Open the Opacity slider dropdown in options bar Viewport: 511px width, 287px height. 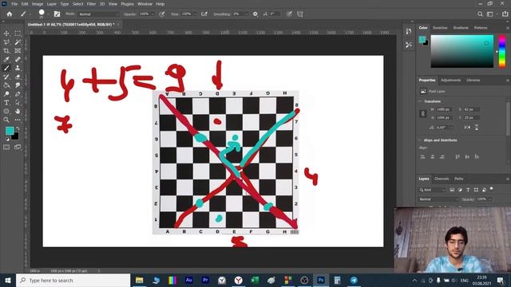[x=153, y=14]
